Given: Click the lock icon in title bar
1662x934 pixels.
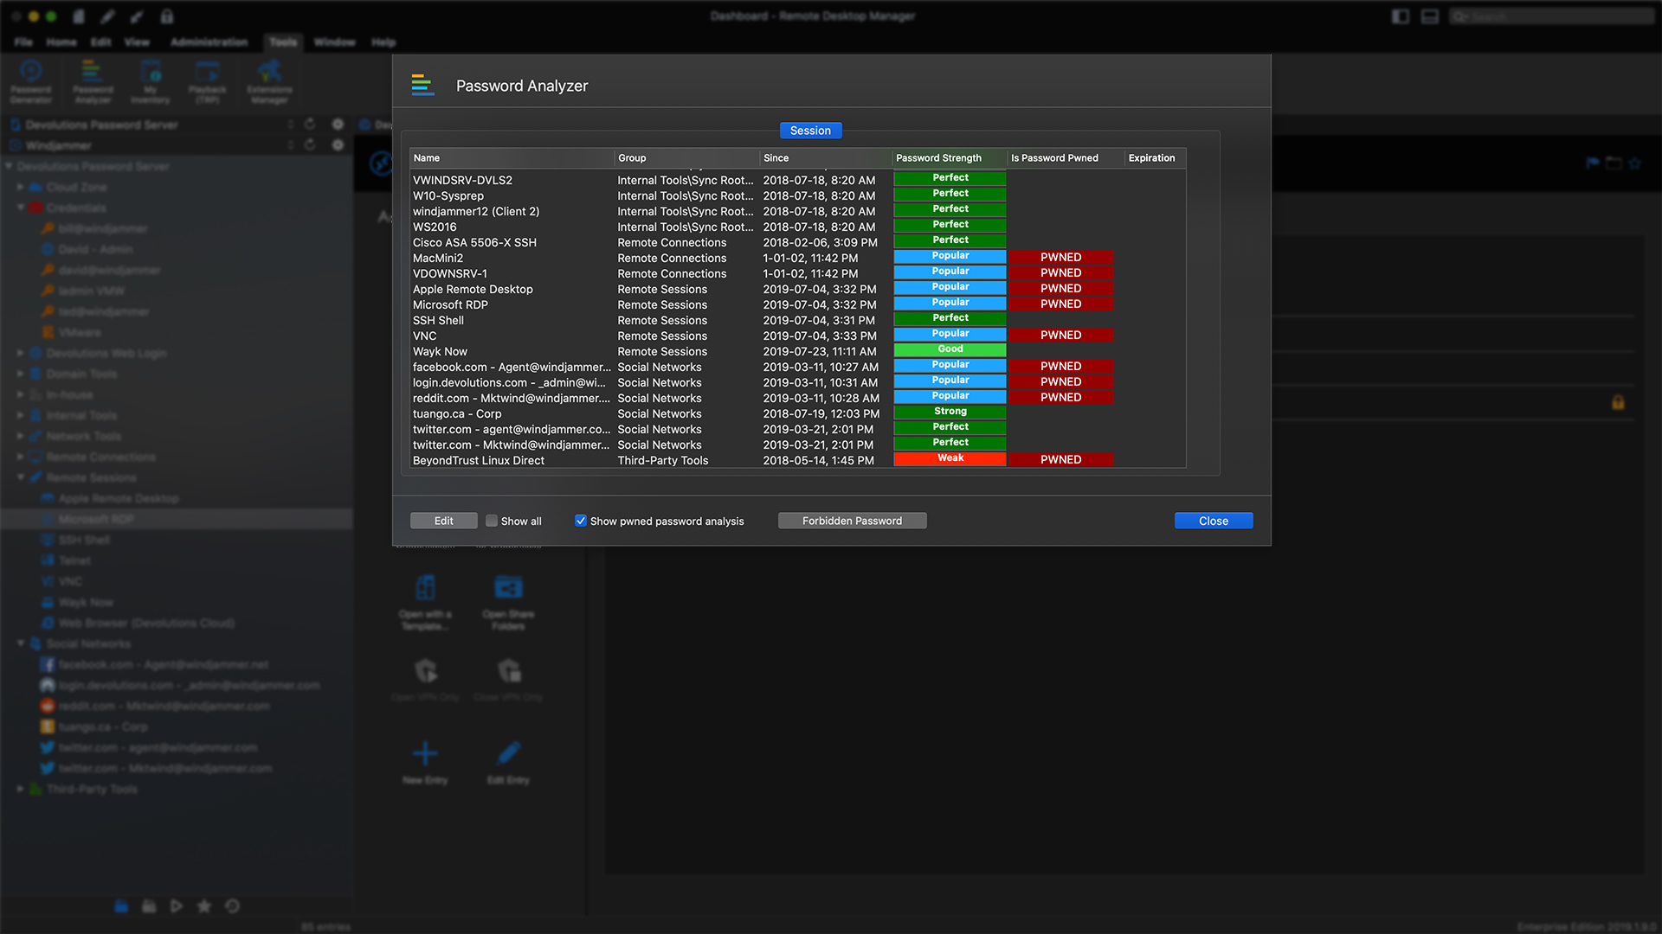Looking at the screenshot, I should (x=167, y=16).
